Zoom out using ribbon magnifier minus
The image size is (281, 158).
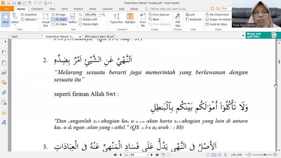(81, 14)
